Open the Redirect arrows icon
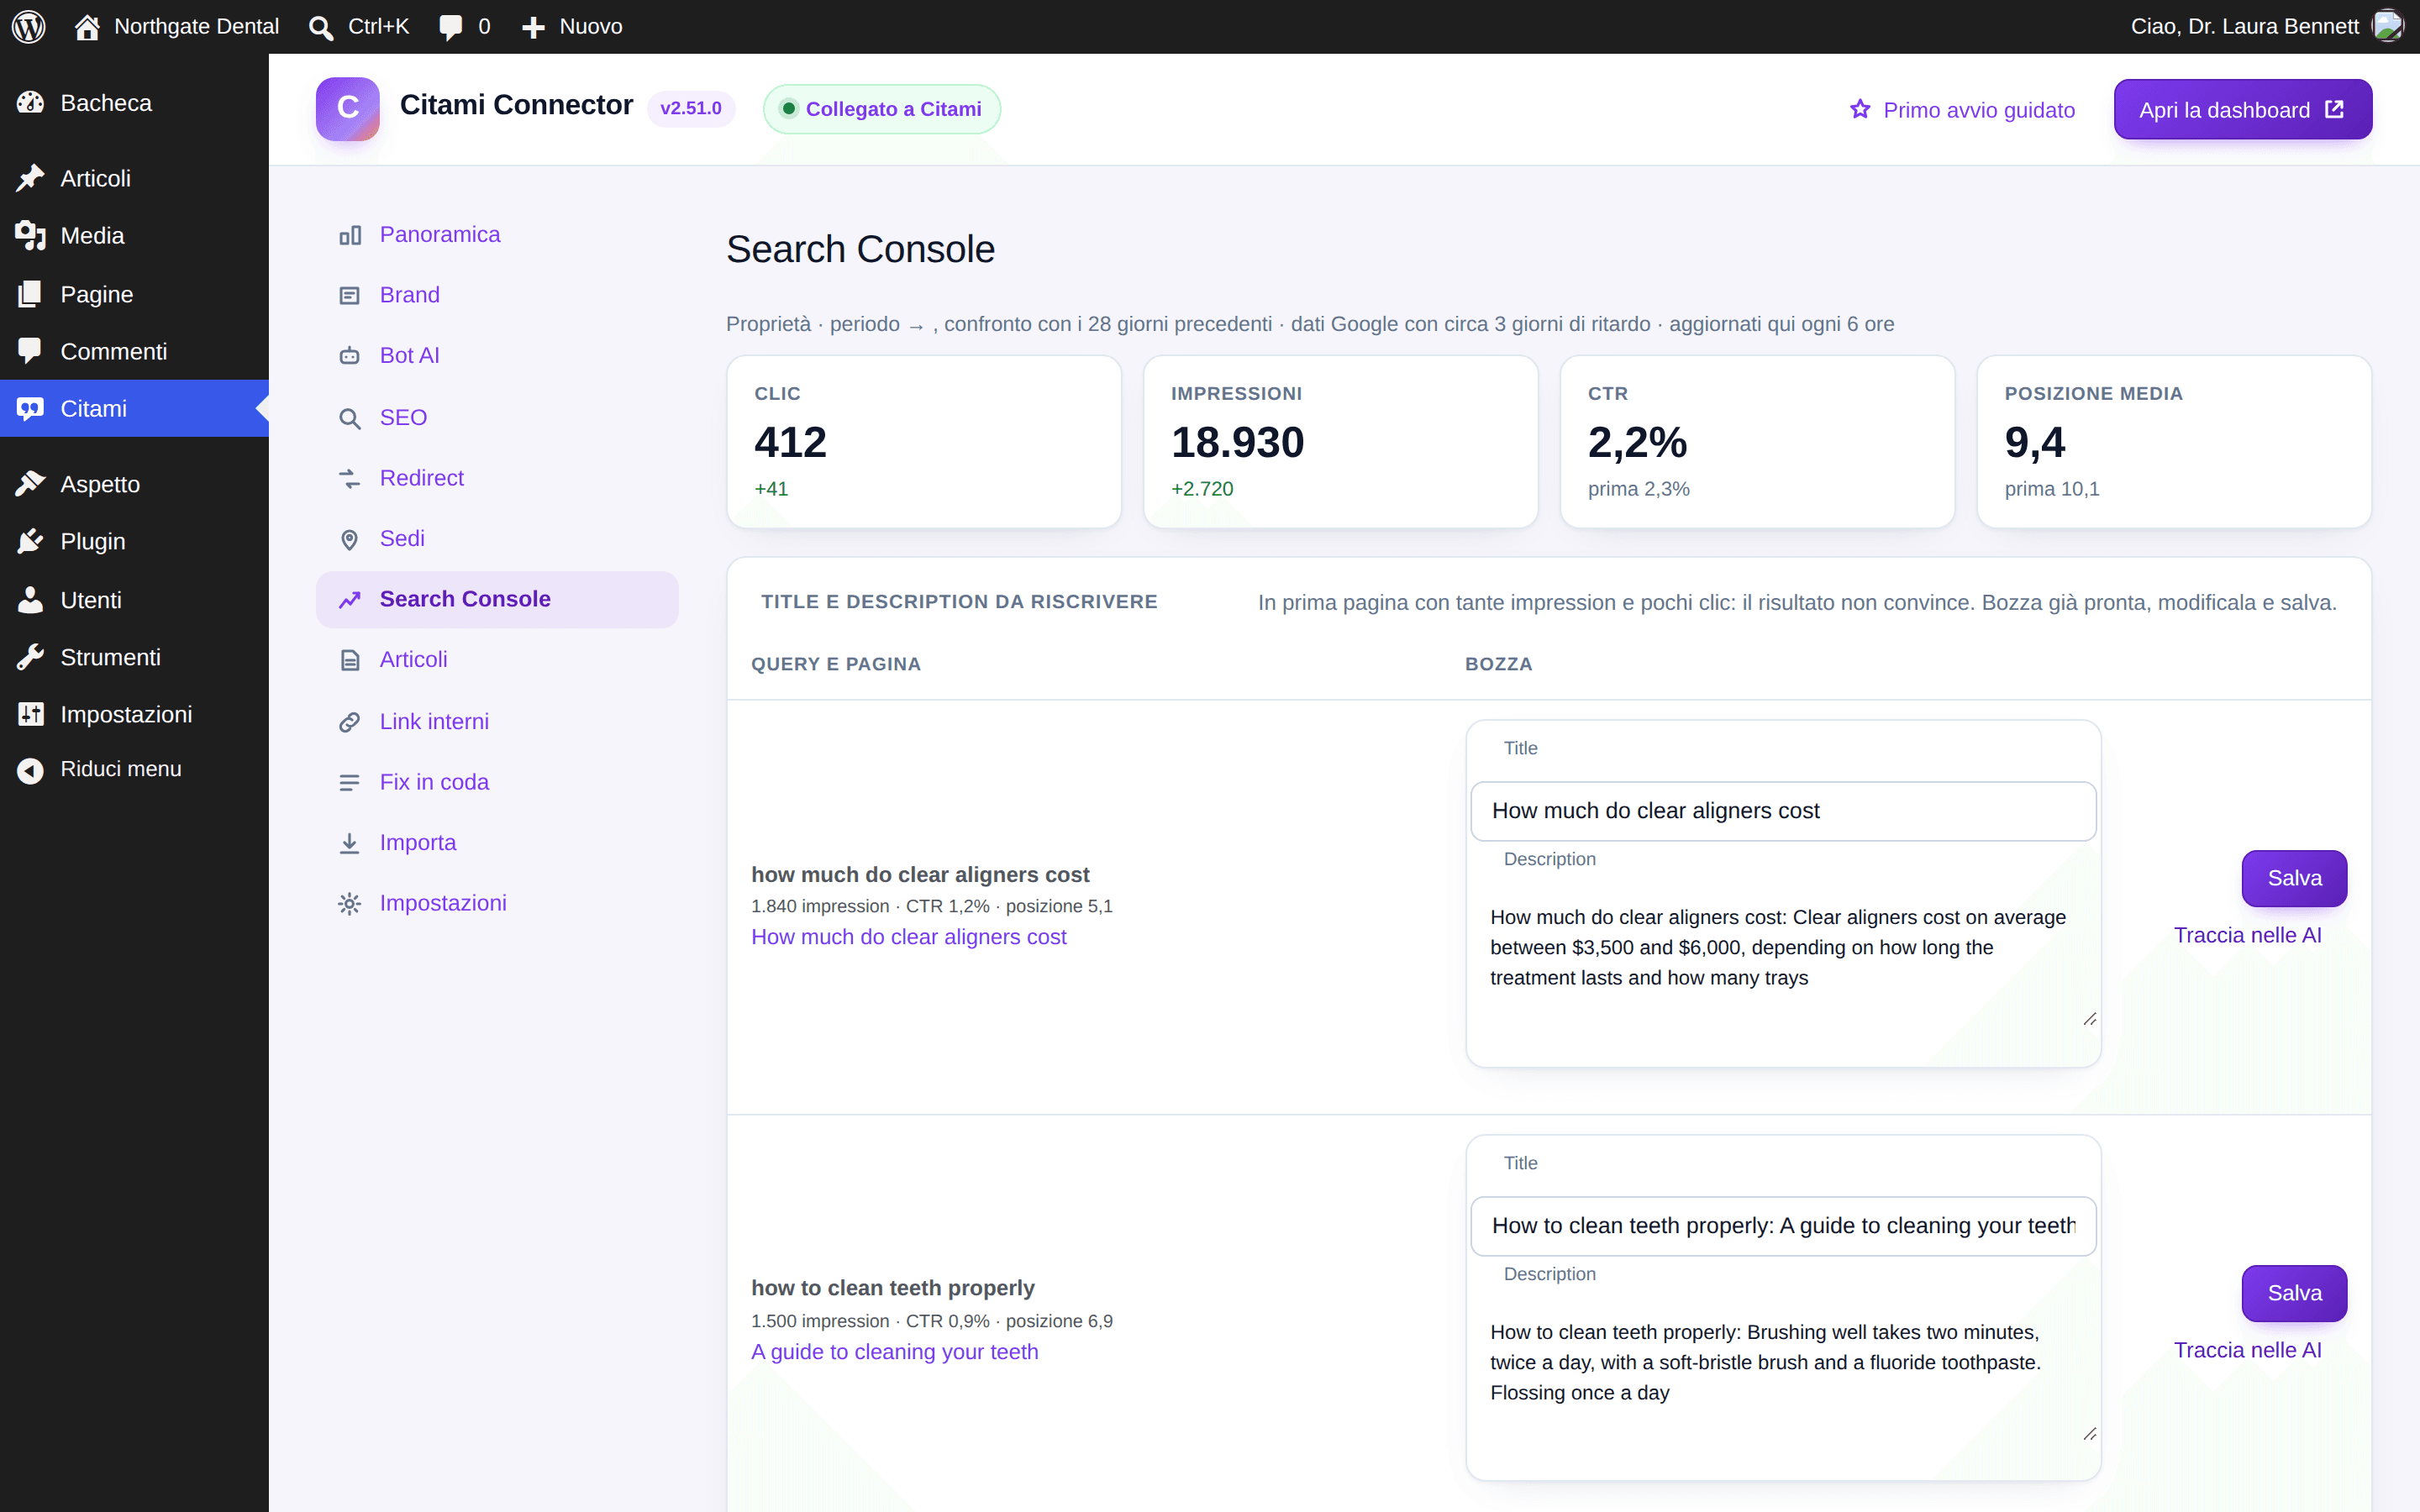Image resolution: width=2420 pixels, height=1512 pixels. [349, 479]
